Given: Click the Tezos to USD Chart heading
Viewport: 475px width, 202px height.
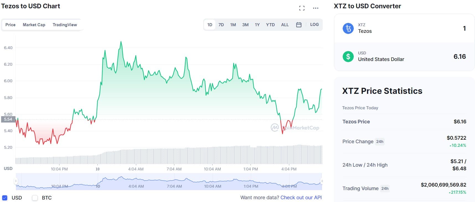Looking at the screenshot, I should pyautogui.click(x=30, y=6).
